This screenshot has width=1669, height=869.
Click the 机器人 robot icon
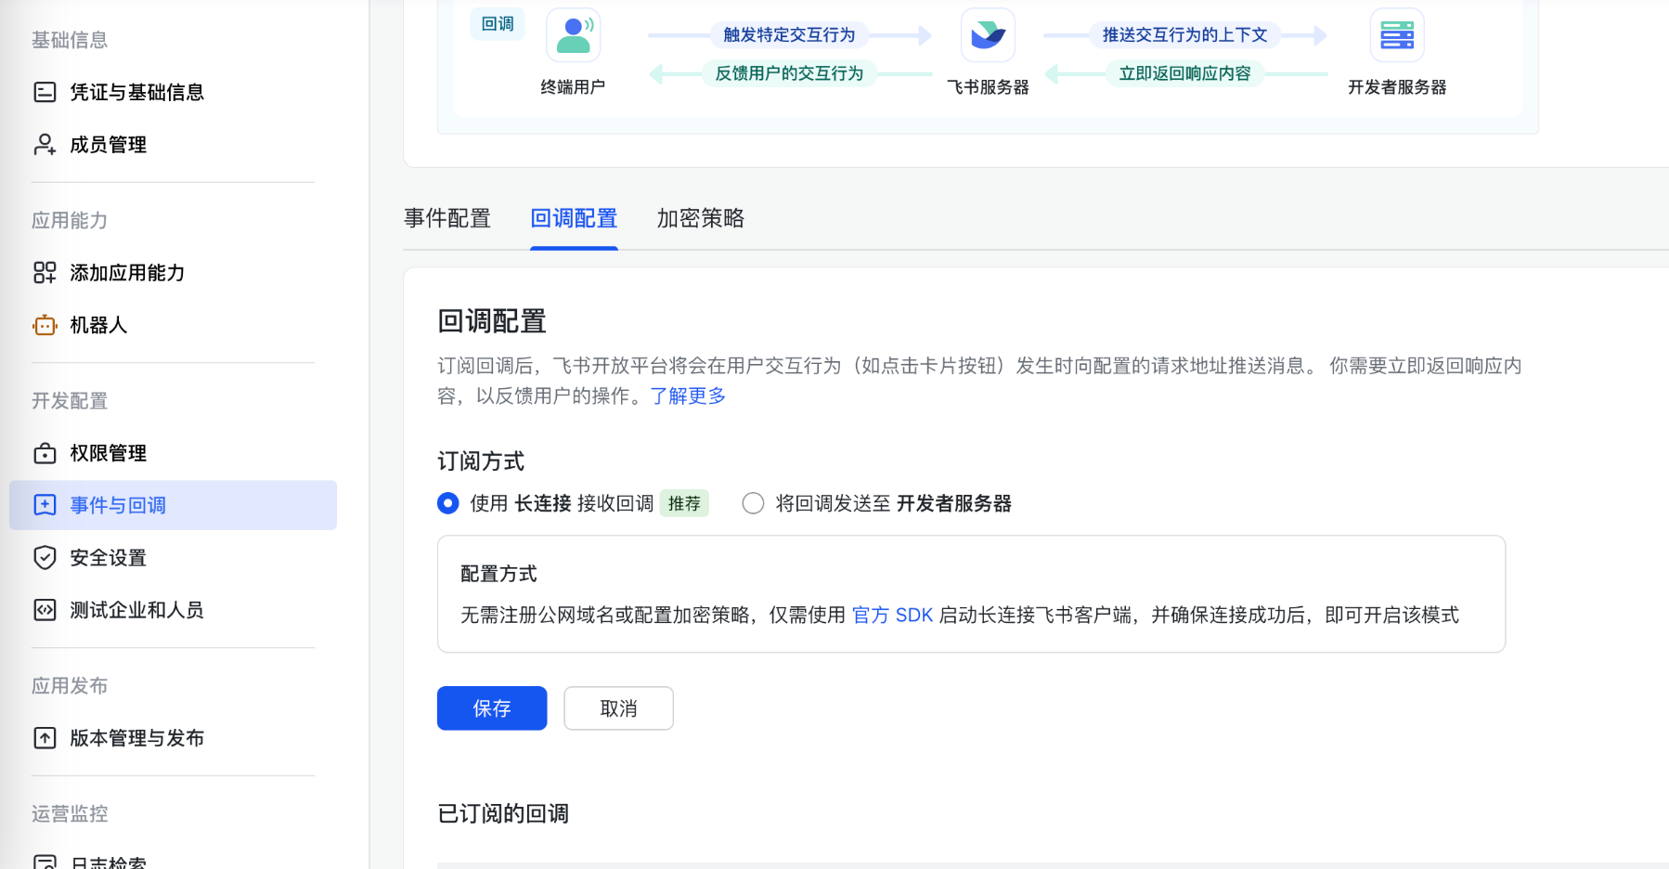45,325
